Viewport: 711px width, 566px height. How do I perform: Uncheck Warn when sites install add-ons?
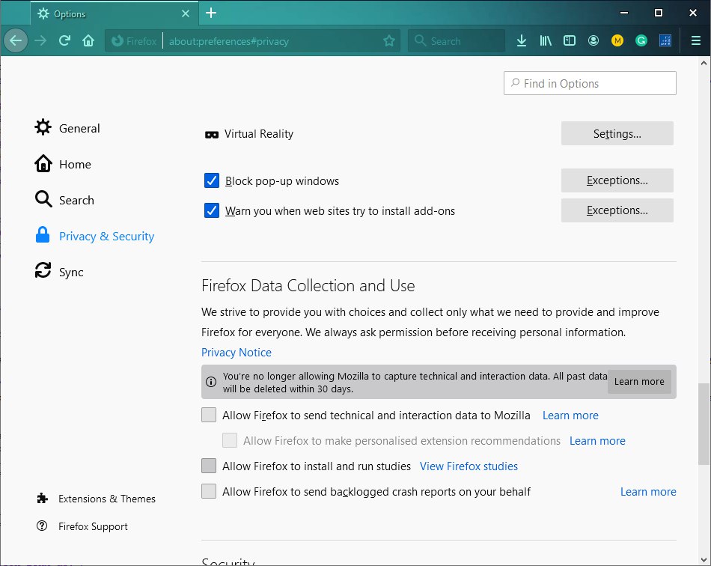coord(212,210)
